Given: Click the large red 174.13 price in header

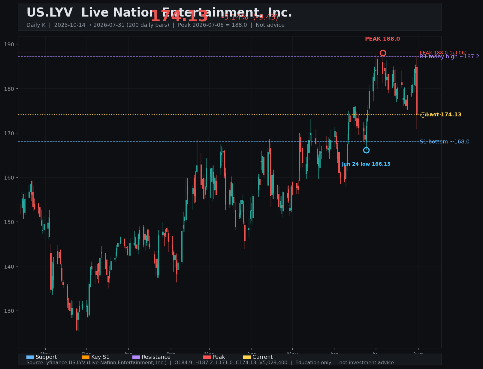Looking at the screenshot, I should click(x=179, y=16).
